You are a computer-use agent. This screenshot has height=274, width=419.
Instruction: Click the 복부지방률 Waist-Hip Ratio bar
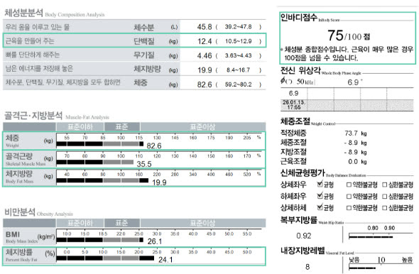[371, 236]
